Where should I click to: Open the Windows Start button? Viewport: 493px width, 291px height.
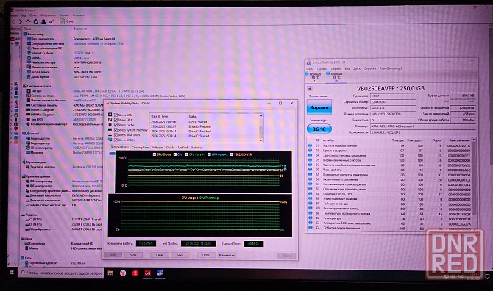pyautogui.click(x=11, y=273)
